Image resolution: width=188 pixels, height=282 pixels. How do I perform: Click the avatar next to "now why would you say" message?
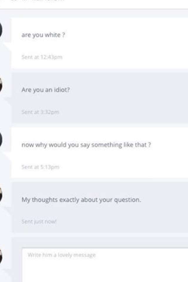tap(2, 140)
